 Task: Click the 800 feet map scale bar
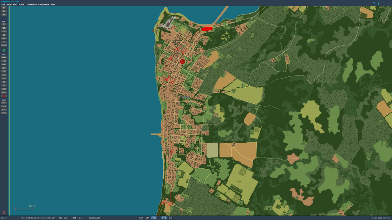24,208
